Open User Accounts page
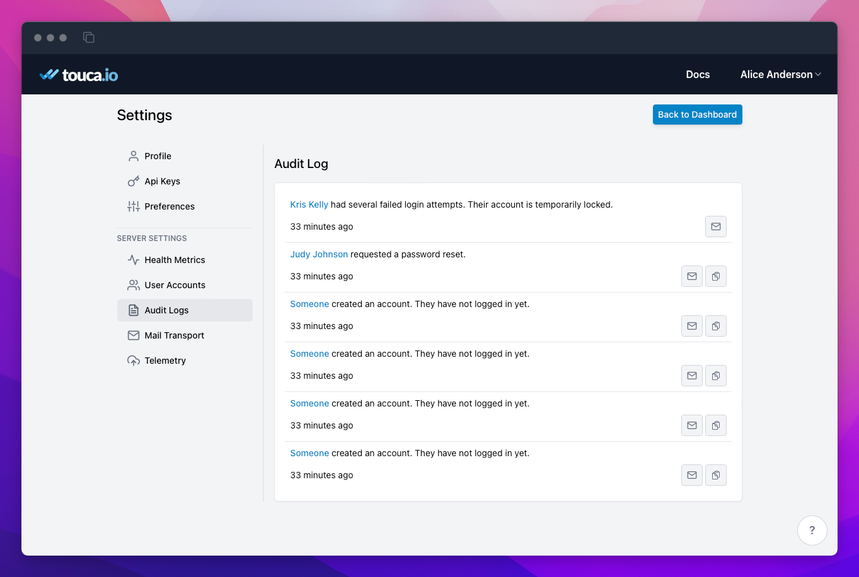The width and height of the screenshot is (859, 577). click(x=185, y=285)
